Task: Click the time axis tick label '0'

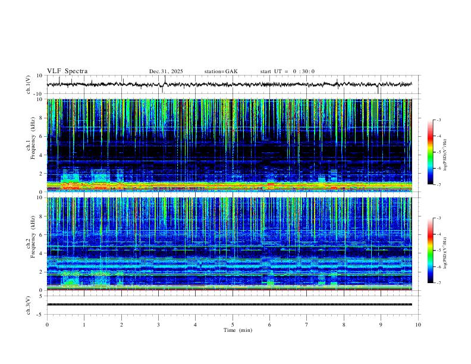Action: click(47, 325)
